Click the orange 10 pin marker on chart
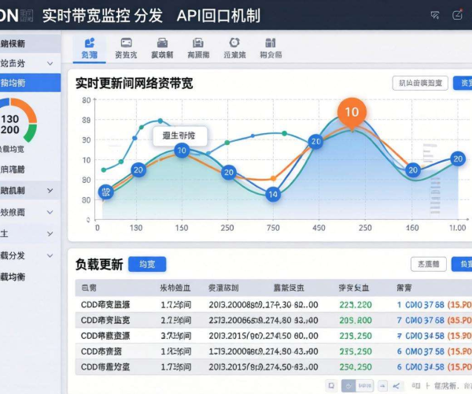This screenshot has height=394, width=472. coord(352,113)
